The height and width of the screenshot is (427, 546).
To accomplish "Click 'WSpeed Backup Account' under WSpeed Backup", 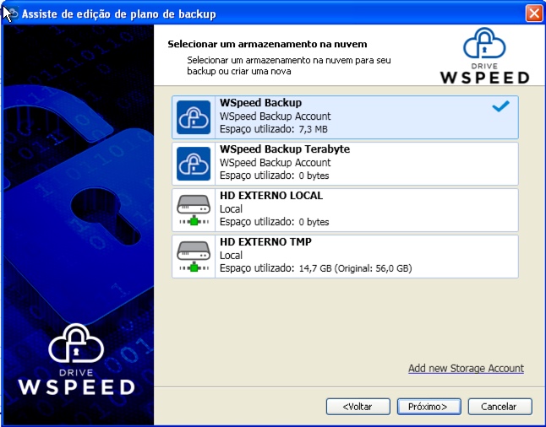I will pyautogui.click(x=275, y=116).
